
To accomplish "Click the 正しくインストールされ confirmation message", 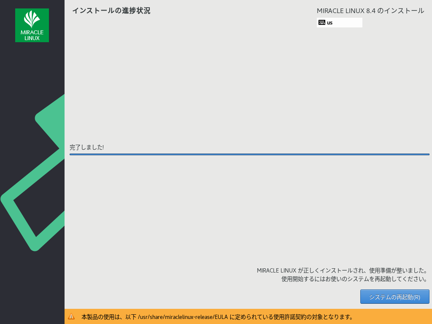I will [342, 270].
